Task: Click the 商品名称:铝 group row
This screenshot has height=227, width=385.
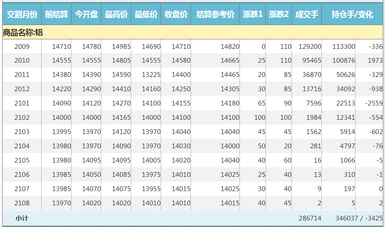Action: point(23,32)
